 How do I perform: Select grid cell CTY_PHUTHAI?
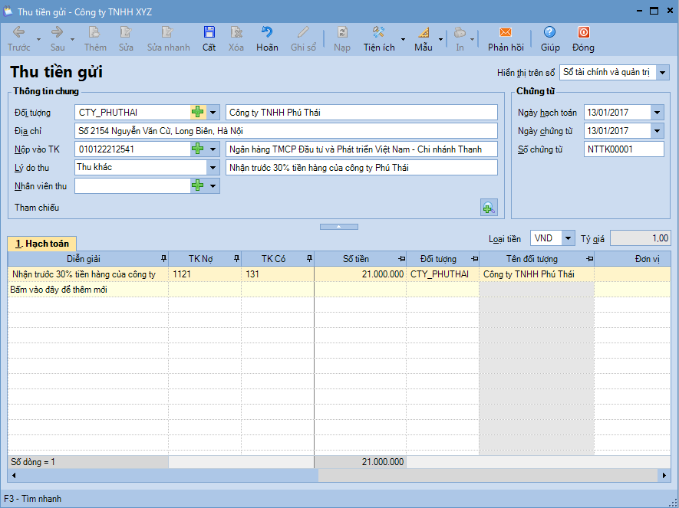(443, 274)
